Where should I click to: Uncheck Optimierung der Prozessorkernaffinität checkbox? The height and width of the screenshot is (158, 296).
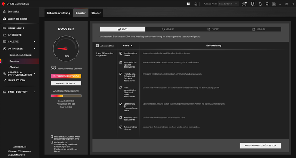[x=121, y=104]
